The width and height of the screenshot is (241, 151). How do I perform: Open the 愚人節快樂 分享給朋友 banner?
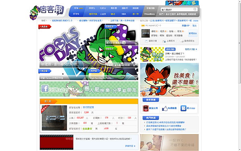89,89
